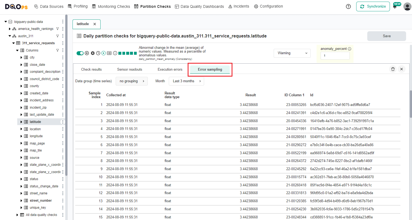This screenshot has height=220, width=412.
Task: Expand the longitude column node
Action: coord(22,136)
